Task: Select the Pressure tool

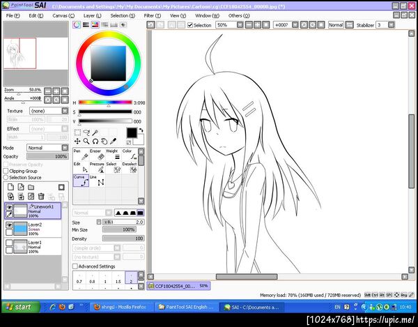Action: (x=98, y=167)
